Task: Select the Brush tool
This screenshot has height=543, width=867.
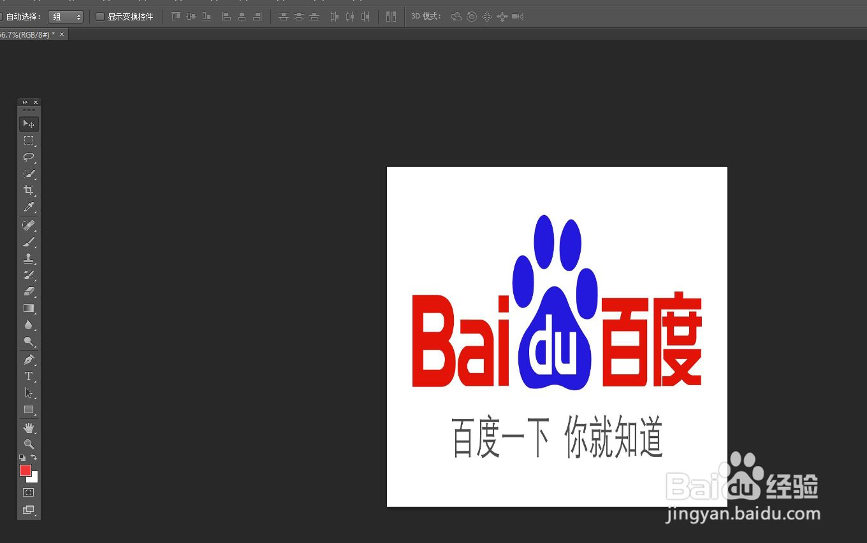Action: [x=29, y=242]
